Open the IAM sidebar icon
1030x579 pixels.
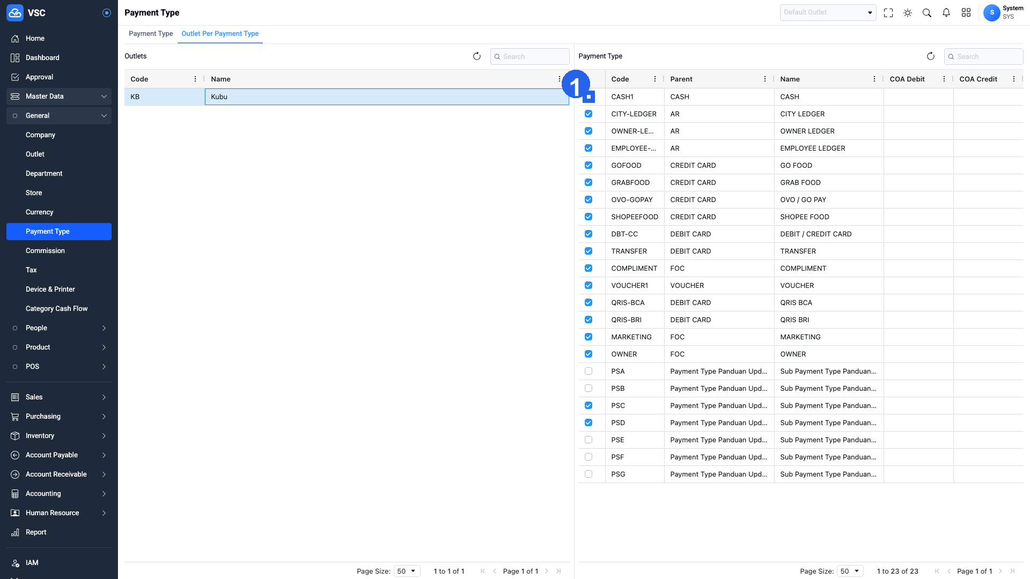point(15,563)
